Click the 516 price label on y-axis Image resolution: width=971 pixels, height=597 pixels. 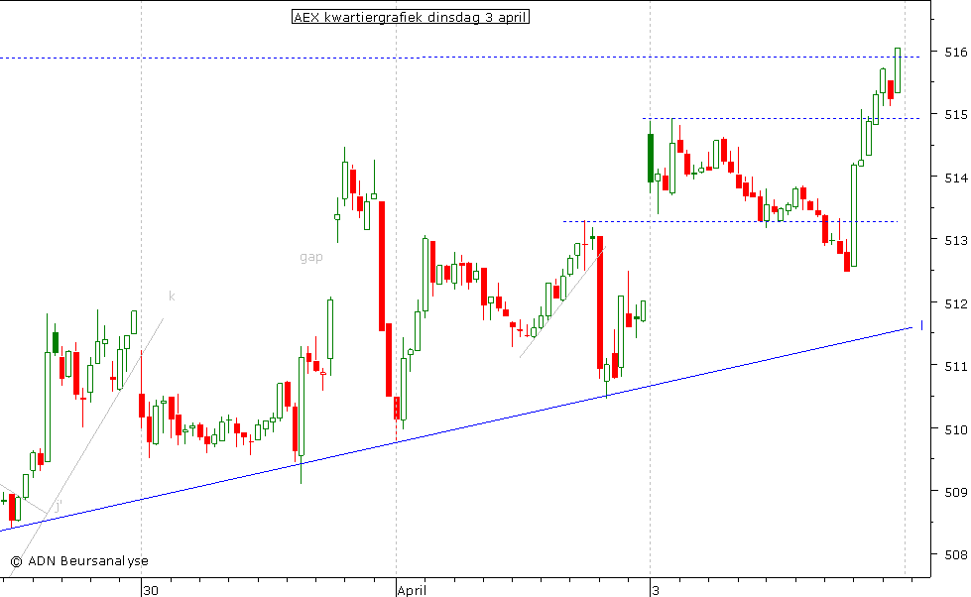(x=954, y=52)
